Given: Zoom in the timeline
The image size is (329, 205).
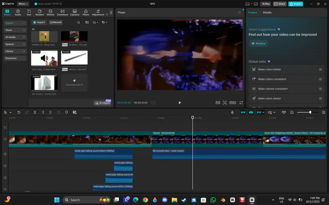Looking at the screenshot, I should (324, 112).
